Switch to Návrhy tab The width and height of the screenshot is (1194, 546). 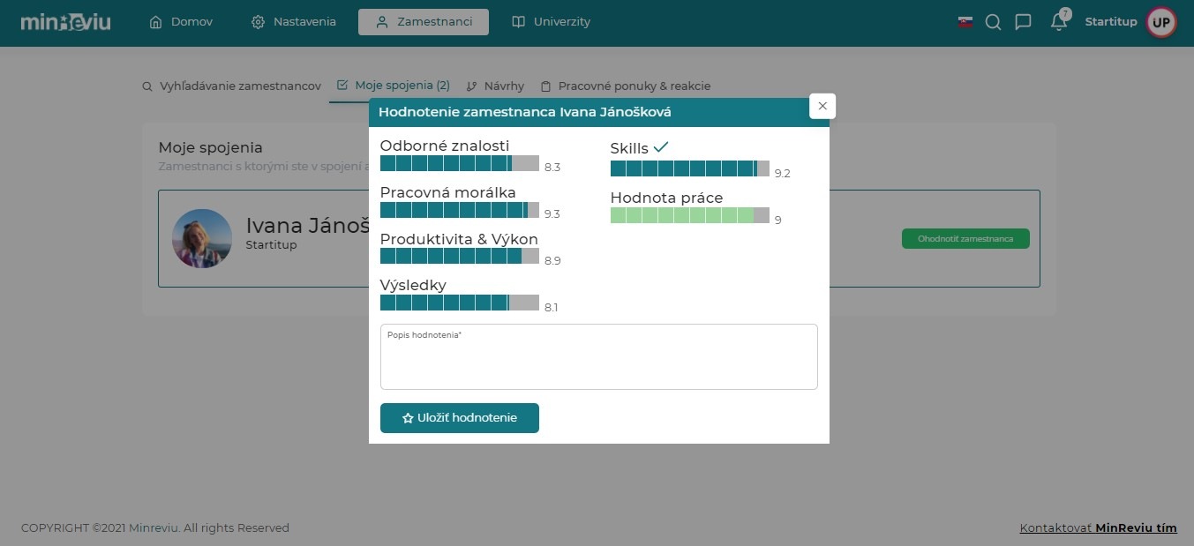pyautogui.click(x=495, y=86)
